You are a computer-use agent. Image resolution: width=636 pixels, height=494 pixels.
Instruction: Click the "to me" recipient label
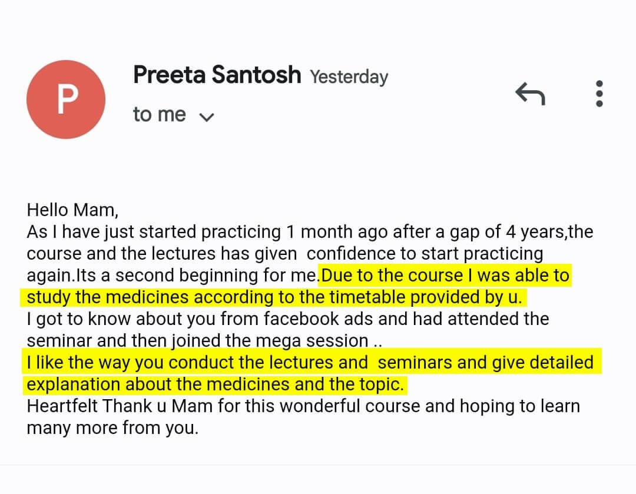click(159, 115)
